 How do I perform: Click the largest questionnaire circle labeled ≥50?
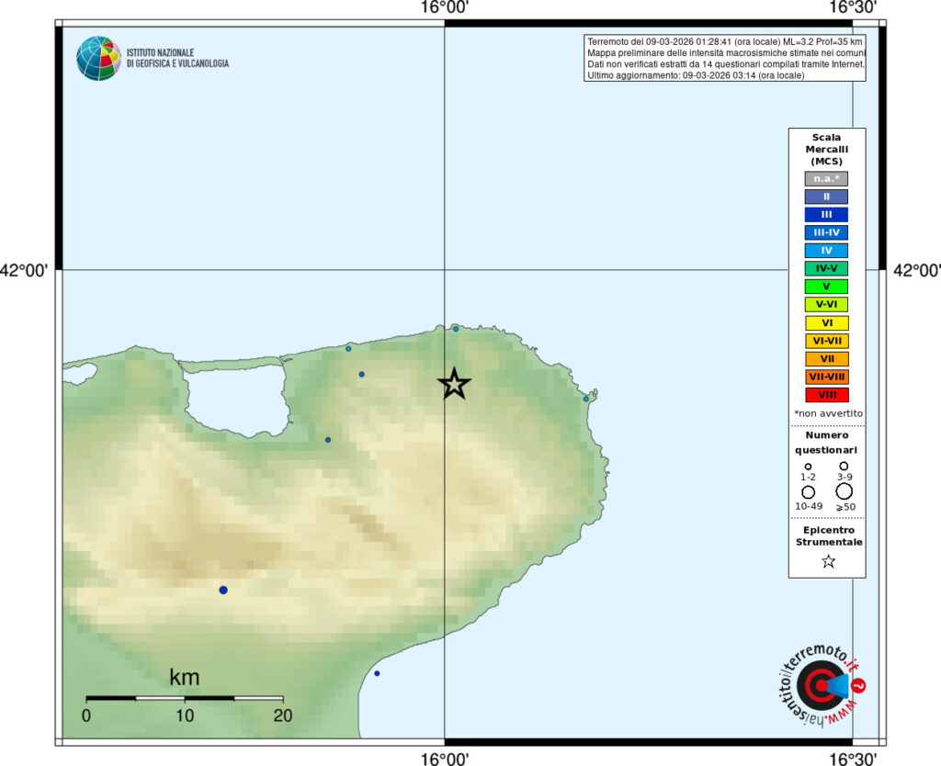click(x=844, y=491)
